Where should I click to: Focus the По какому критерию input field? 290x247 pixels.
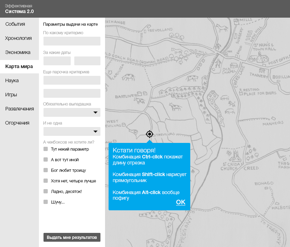72,41
